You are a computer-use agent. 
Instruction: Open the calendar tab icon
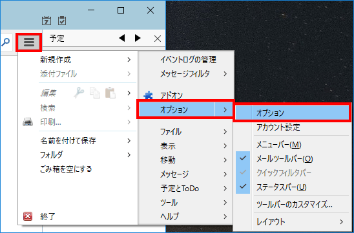point(47,21)
